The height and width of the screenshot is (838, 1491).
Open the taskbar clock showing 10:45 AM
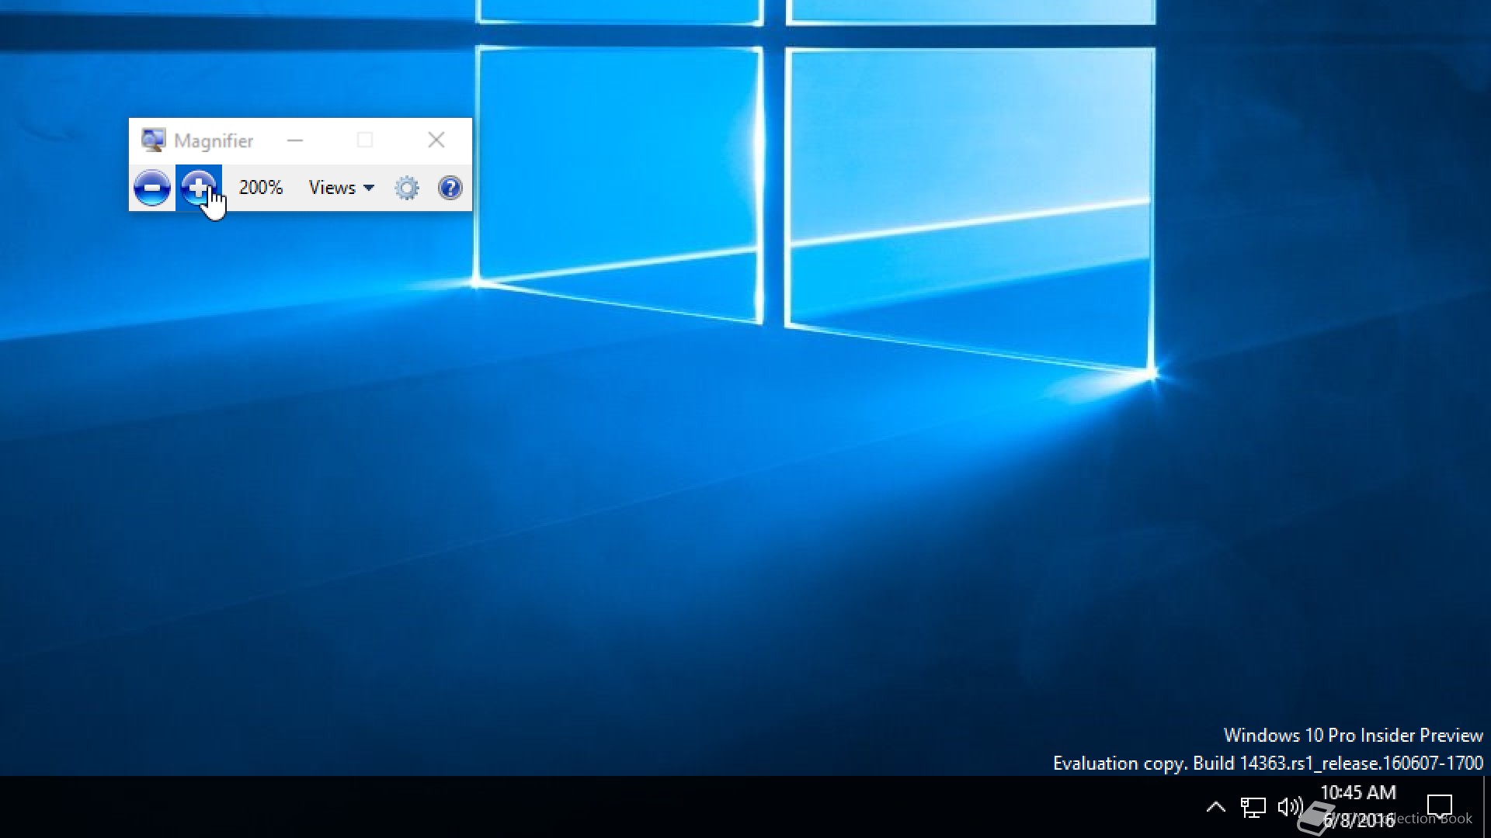(x=1359, y=806)
